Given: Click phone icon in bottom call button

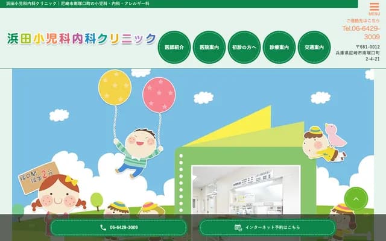Looking at the screenshot, I should pyautogui.click(x=103, y=228).
